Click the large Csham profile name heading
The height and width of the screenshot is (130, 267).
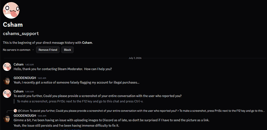13,25
